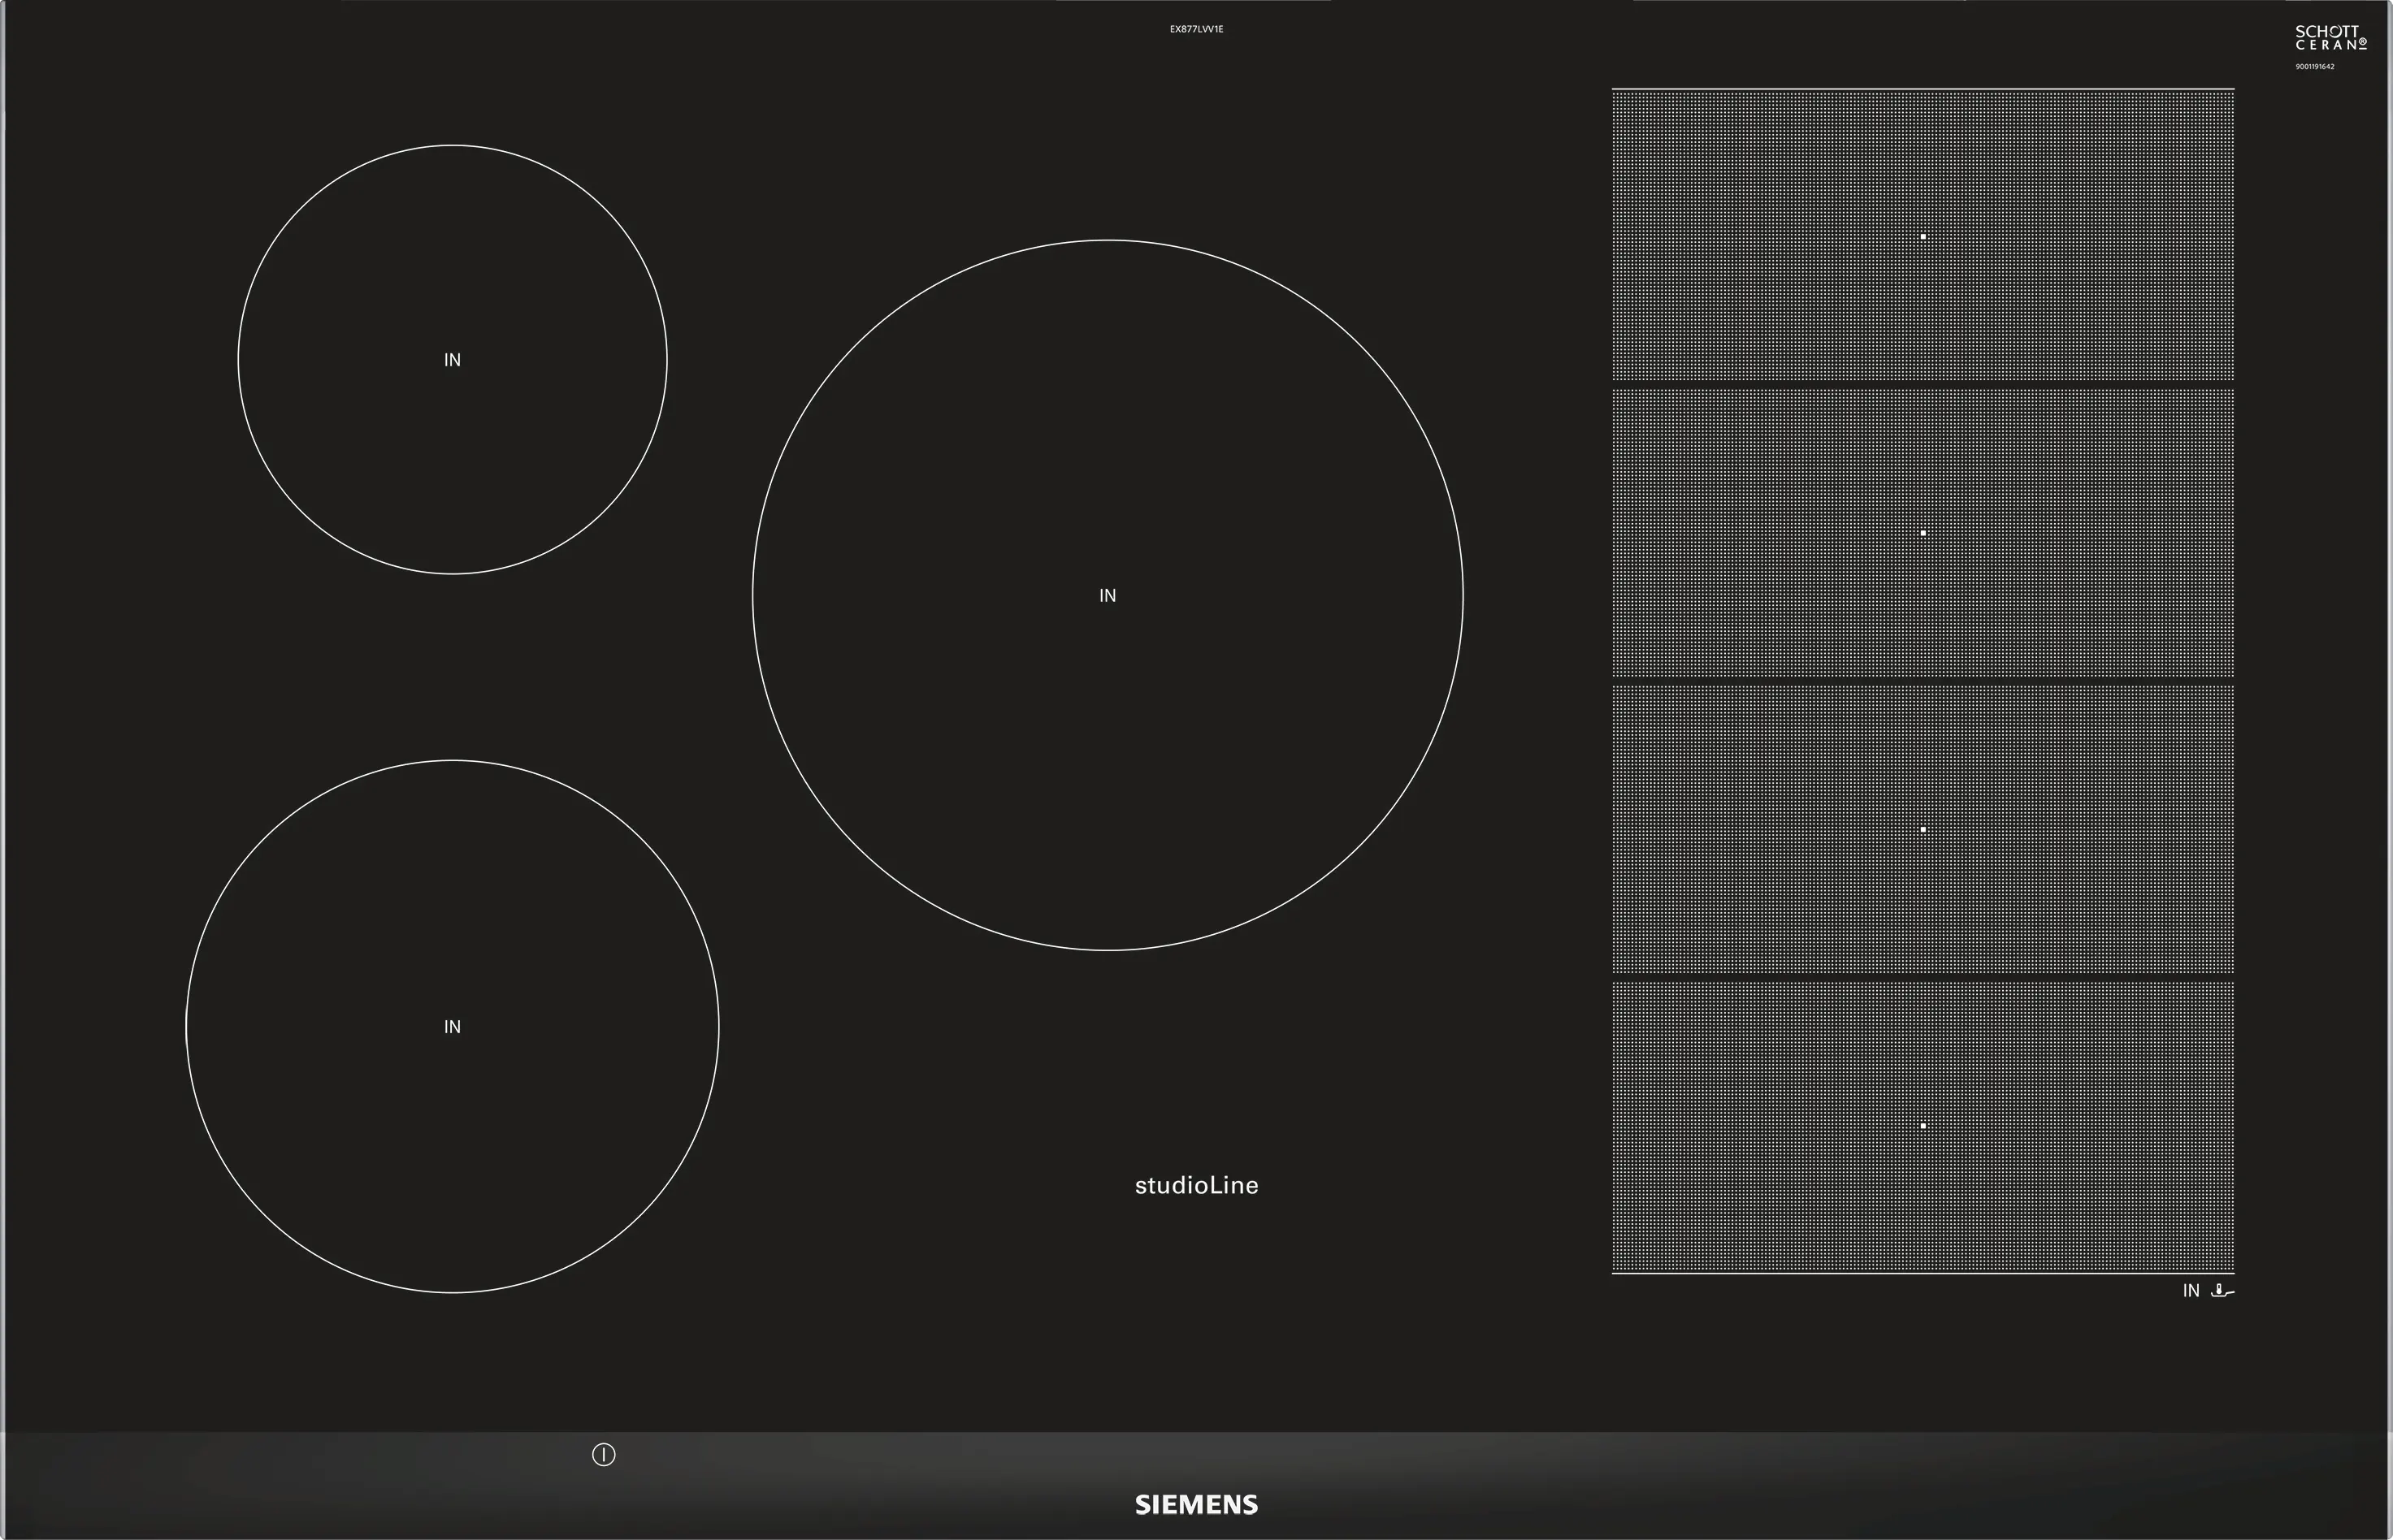Click the white line below the flex zone
Screen dimensions: 2393x1540
click(x=1923, y=1273)
